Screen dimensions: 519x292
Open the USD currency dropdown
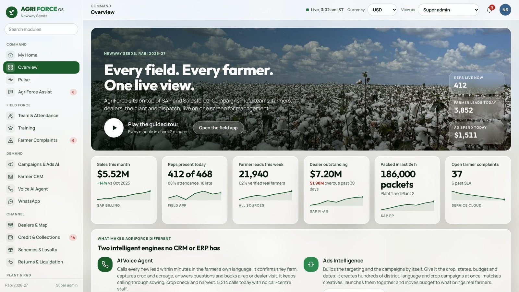(382, 10)
